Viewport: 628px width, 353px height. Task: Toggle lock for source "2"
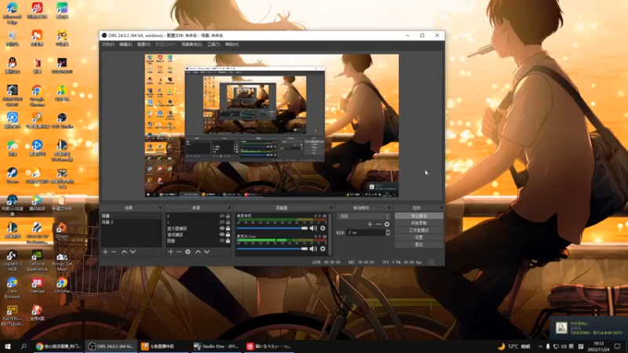point(228,216)
